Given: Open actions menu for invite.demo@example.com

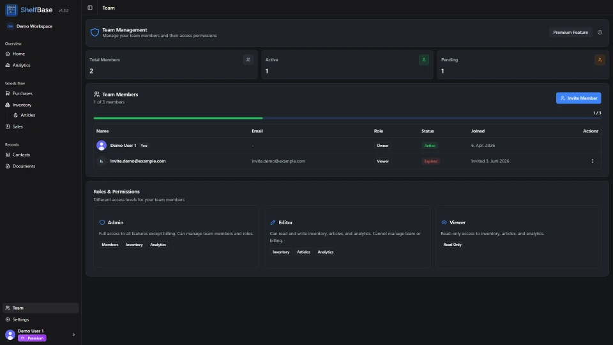Looking at the screenshot, I should coord(593,161).
